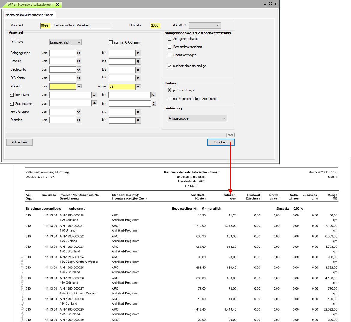
Task: Click the HH-Jahr input field
Action: [155, 26]
